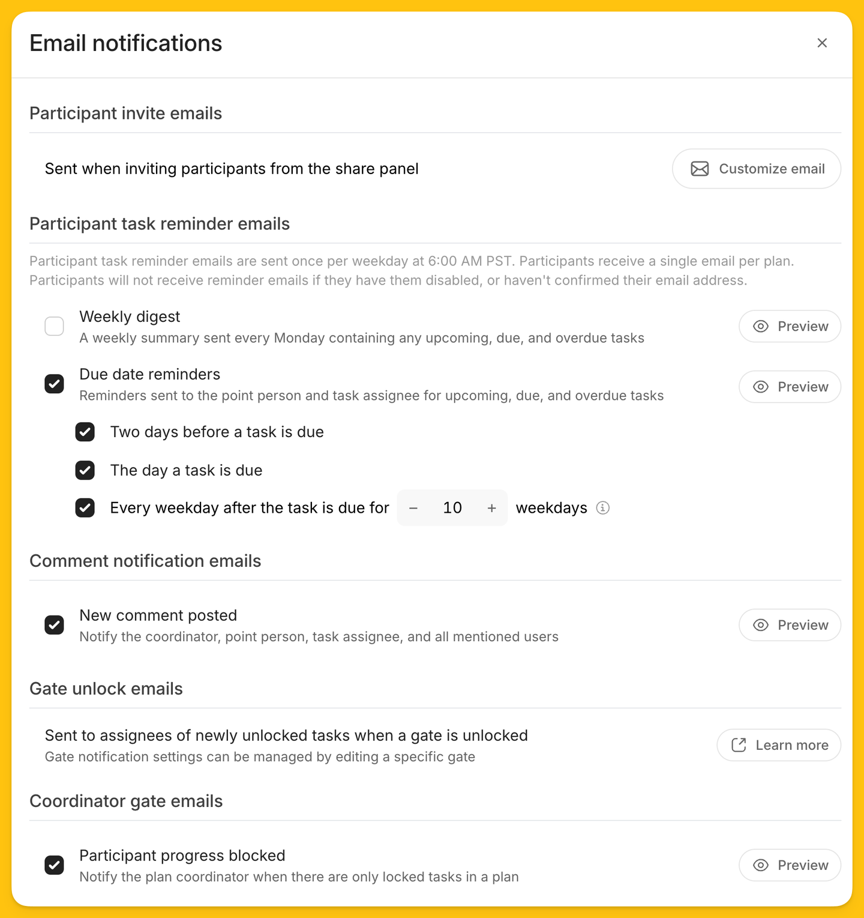
Task: Enable the Weekly digest checkbox
Action: [x=55, y=326]
